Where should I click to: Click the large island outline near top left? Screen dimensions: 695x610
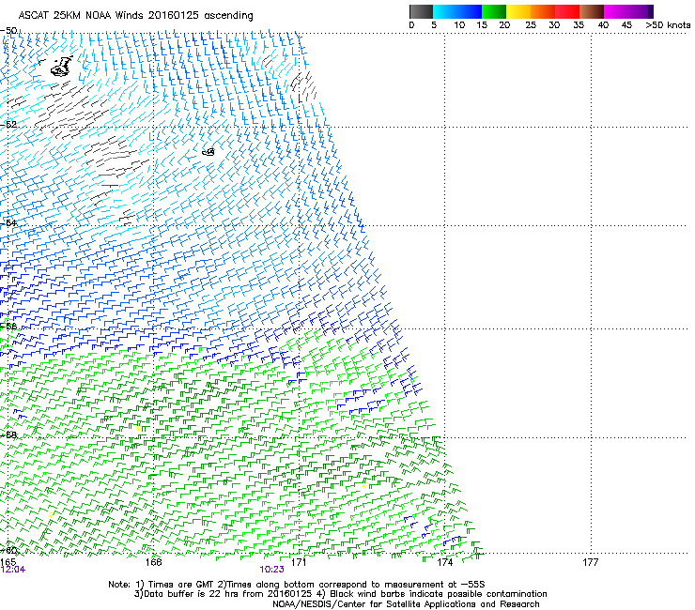pos(62,66)
